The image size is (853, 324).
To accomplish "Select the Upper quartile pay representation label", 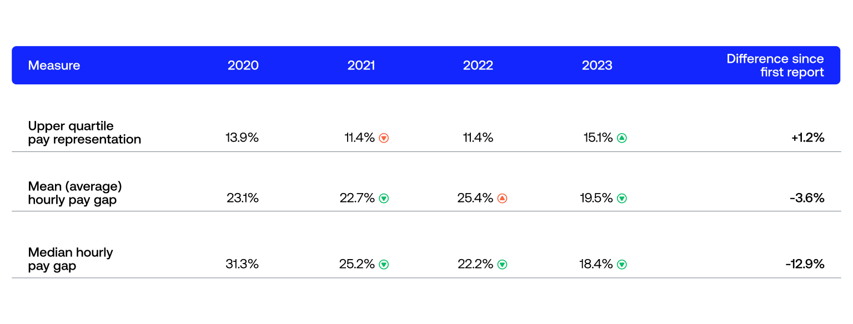I will pos(84,133).
